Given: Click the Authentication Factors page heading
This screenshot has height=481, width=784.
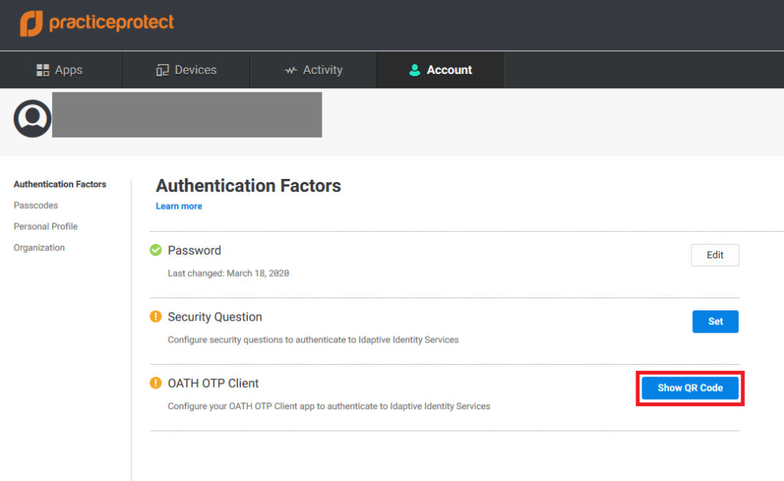Looking at the screenshot, I should coord(249,186).
